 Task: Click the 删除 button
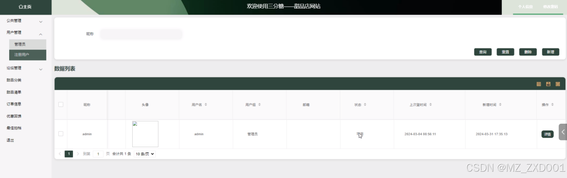coord(528,52)
